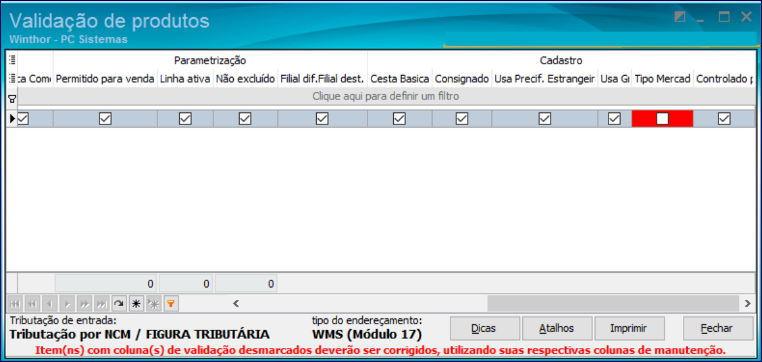This screenshot has height=362, width=762.
Task: Click the Filial dif.Filial dest. column header
Action: (x=323, y=78)
